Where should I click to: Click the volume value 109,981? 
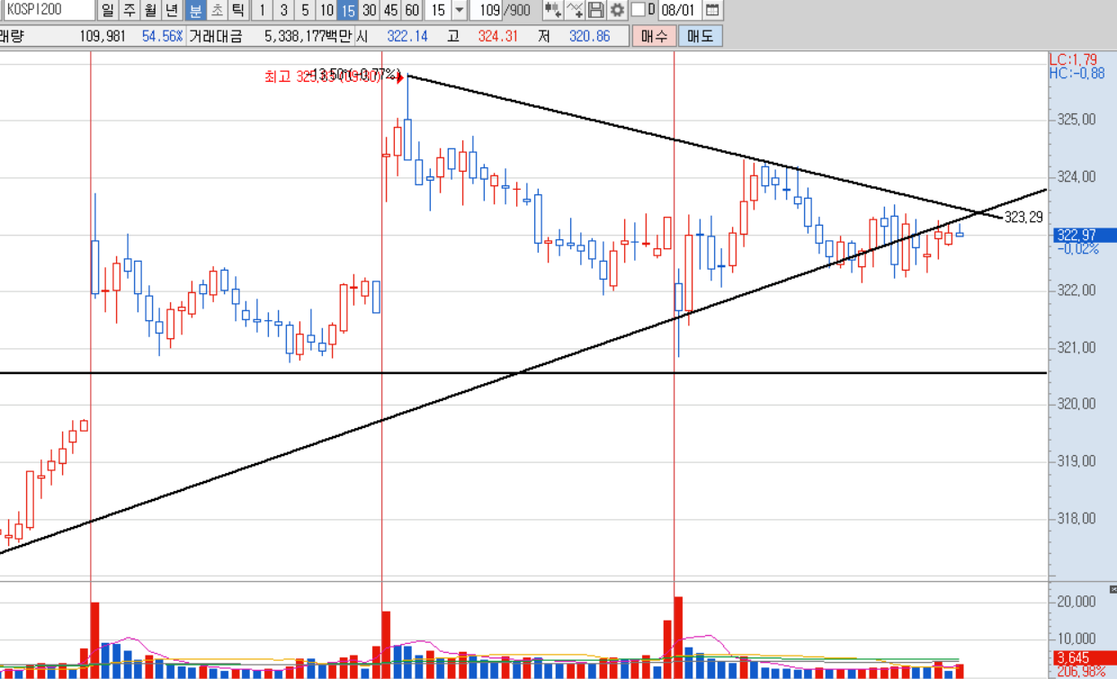(103, 36)
